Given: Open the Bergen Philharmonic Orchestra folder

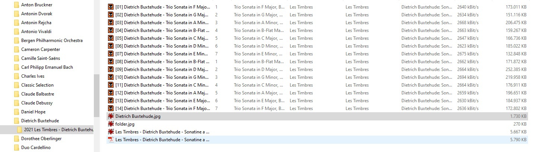Looking at the screenshot, I should tap(52, 41).
